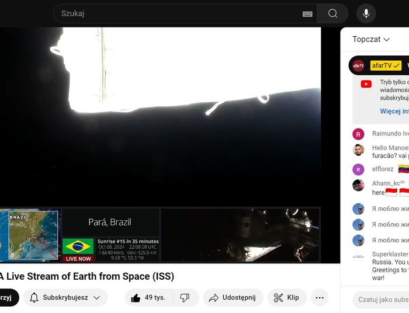Click Raimundo's avatar in chat
Image resolution: width=409 pixels, height=313 pixels.
tap(358, 134)
